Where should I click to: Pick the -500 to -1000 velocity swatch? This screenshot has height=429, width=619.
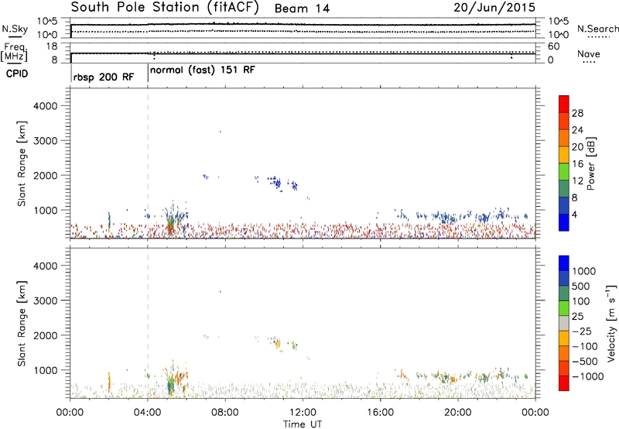coord(564,369)
